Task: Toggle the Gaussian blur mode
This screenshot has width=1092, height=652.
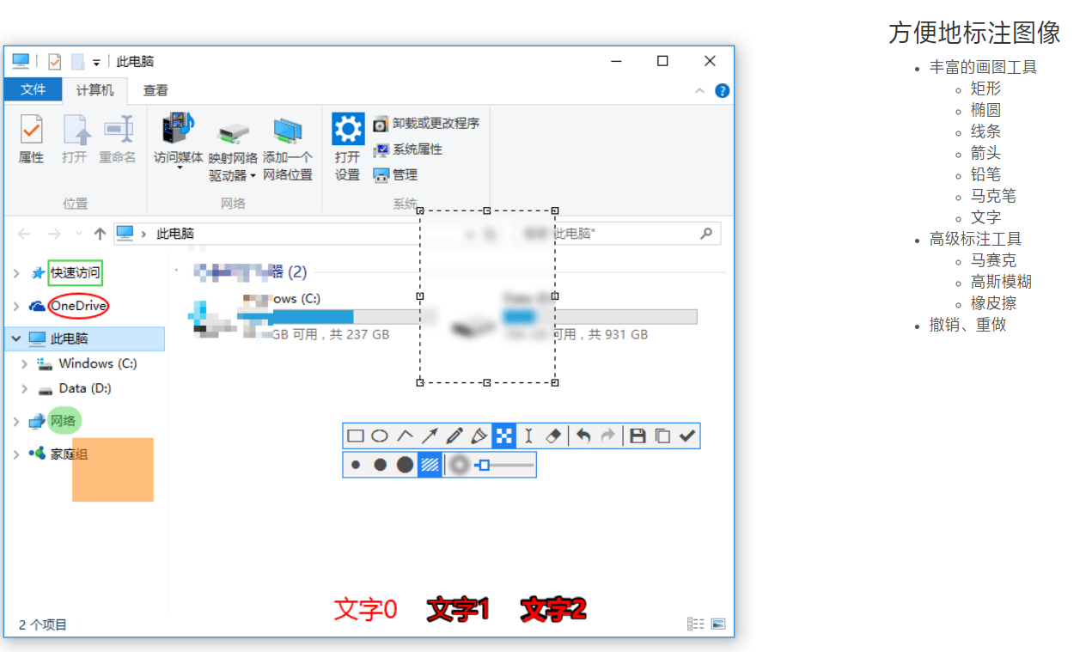Action: pos(460,466)
